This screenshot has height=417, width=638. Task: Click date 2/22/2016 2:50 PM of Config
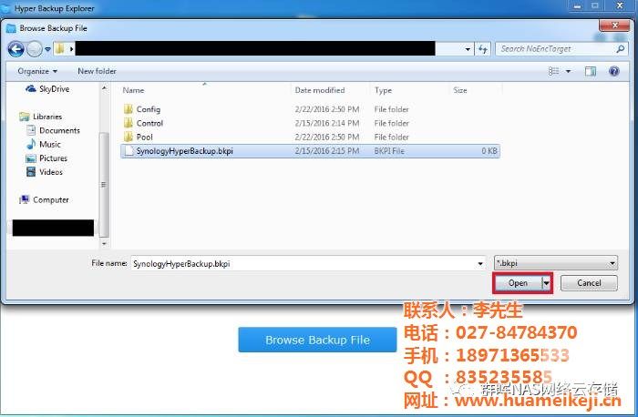(x=327, y=109)
